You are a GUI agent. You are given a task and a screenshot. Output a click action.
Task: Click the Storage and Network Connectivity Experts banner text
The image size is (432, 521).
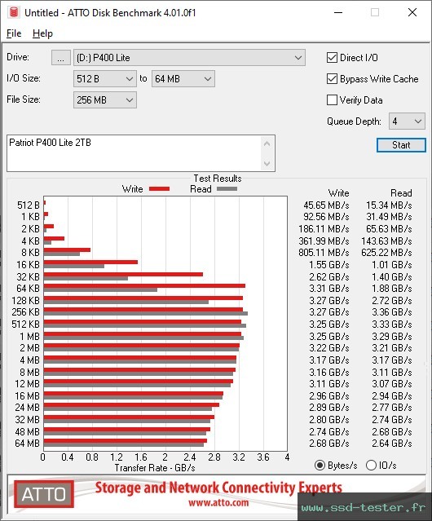[218, 488]
